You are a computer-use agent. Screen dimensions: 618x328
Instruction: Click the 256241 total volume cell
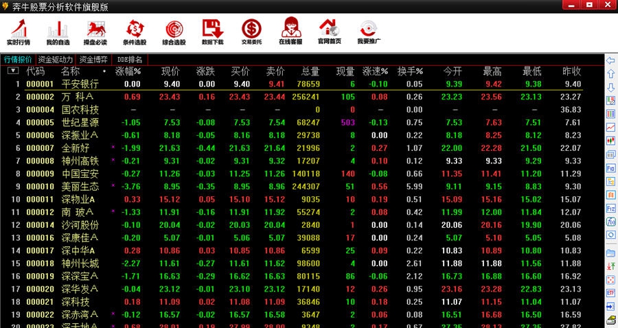coord(306,97)
